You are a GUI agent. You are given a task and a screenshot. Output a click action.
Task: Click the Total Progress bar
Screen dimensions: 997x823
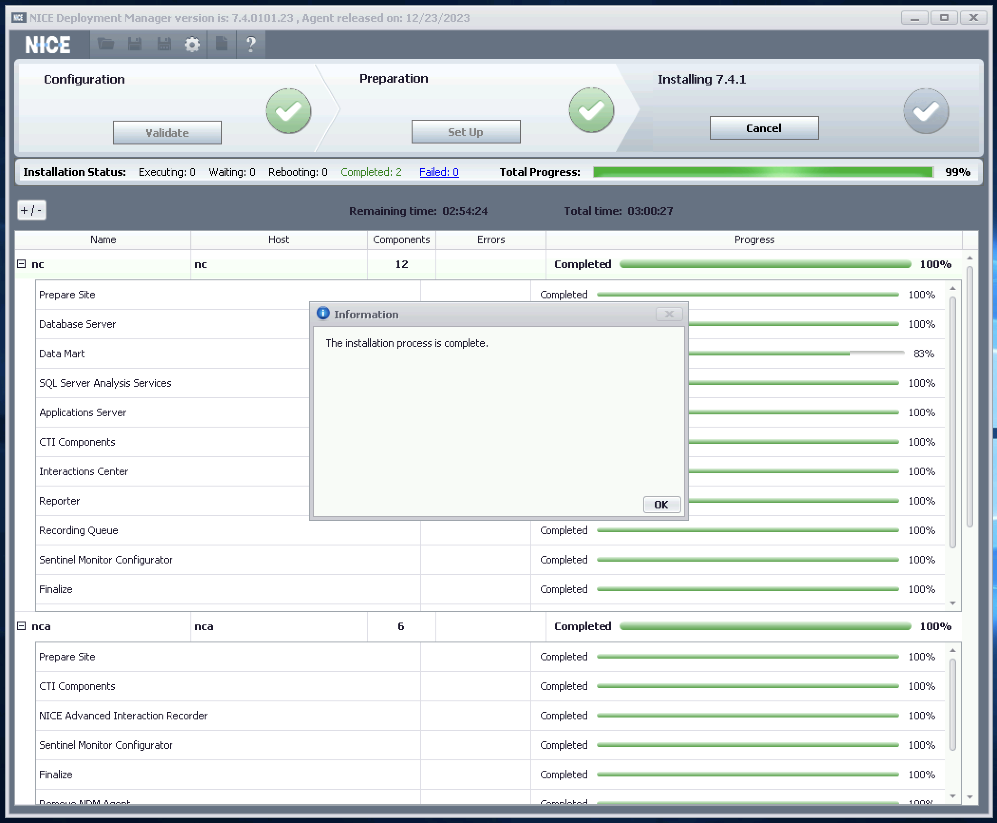pyautogui.click(x=763, y=172)
